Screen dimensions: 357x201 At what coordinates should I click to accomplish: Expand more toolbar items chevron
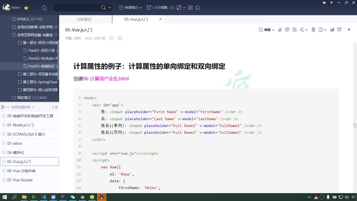pos(349,29)
